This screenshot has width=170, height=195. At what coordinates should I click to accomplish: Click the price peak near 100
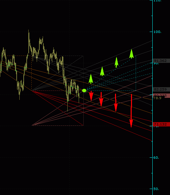[x=29, y=31]
